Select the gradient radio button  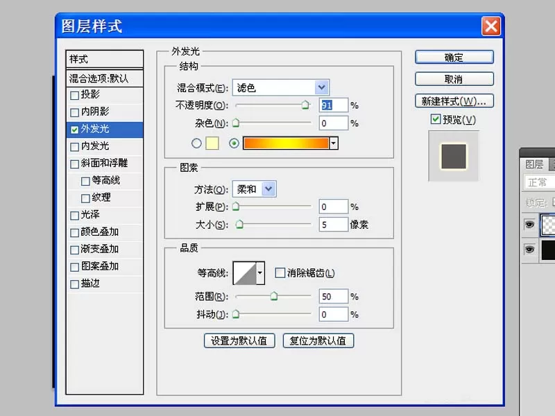pos(234,144)
